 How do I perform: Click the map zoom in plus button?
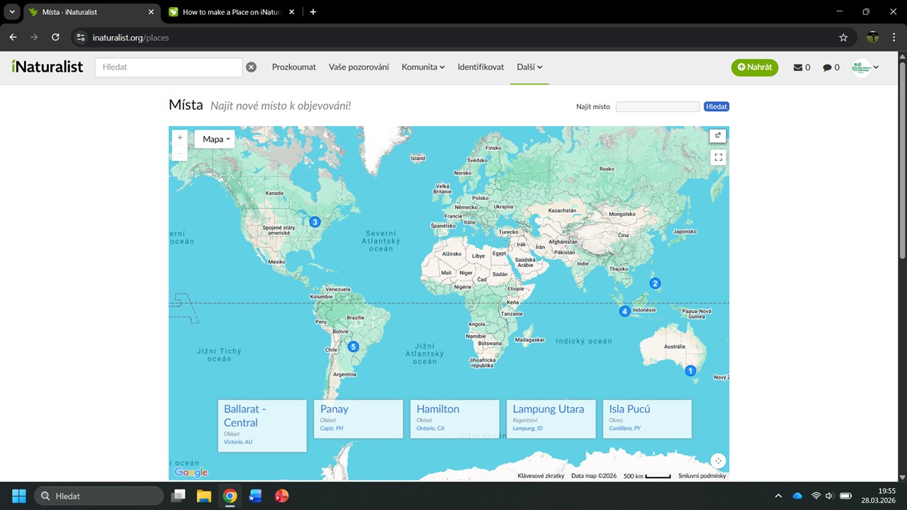pos(180,137)
